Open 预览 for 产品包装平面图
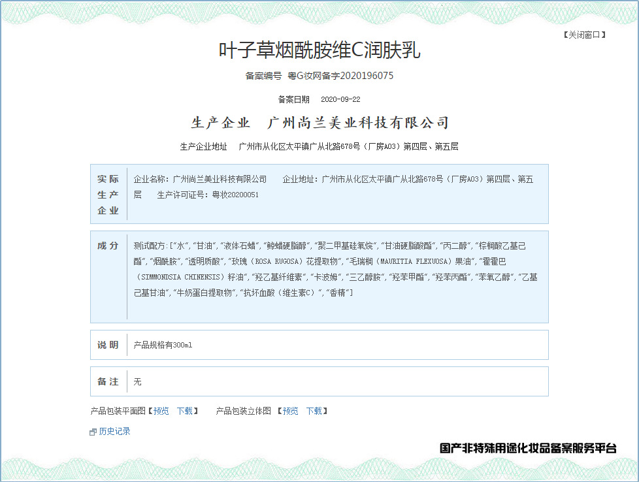 coord(161,411)
